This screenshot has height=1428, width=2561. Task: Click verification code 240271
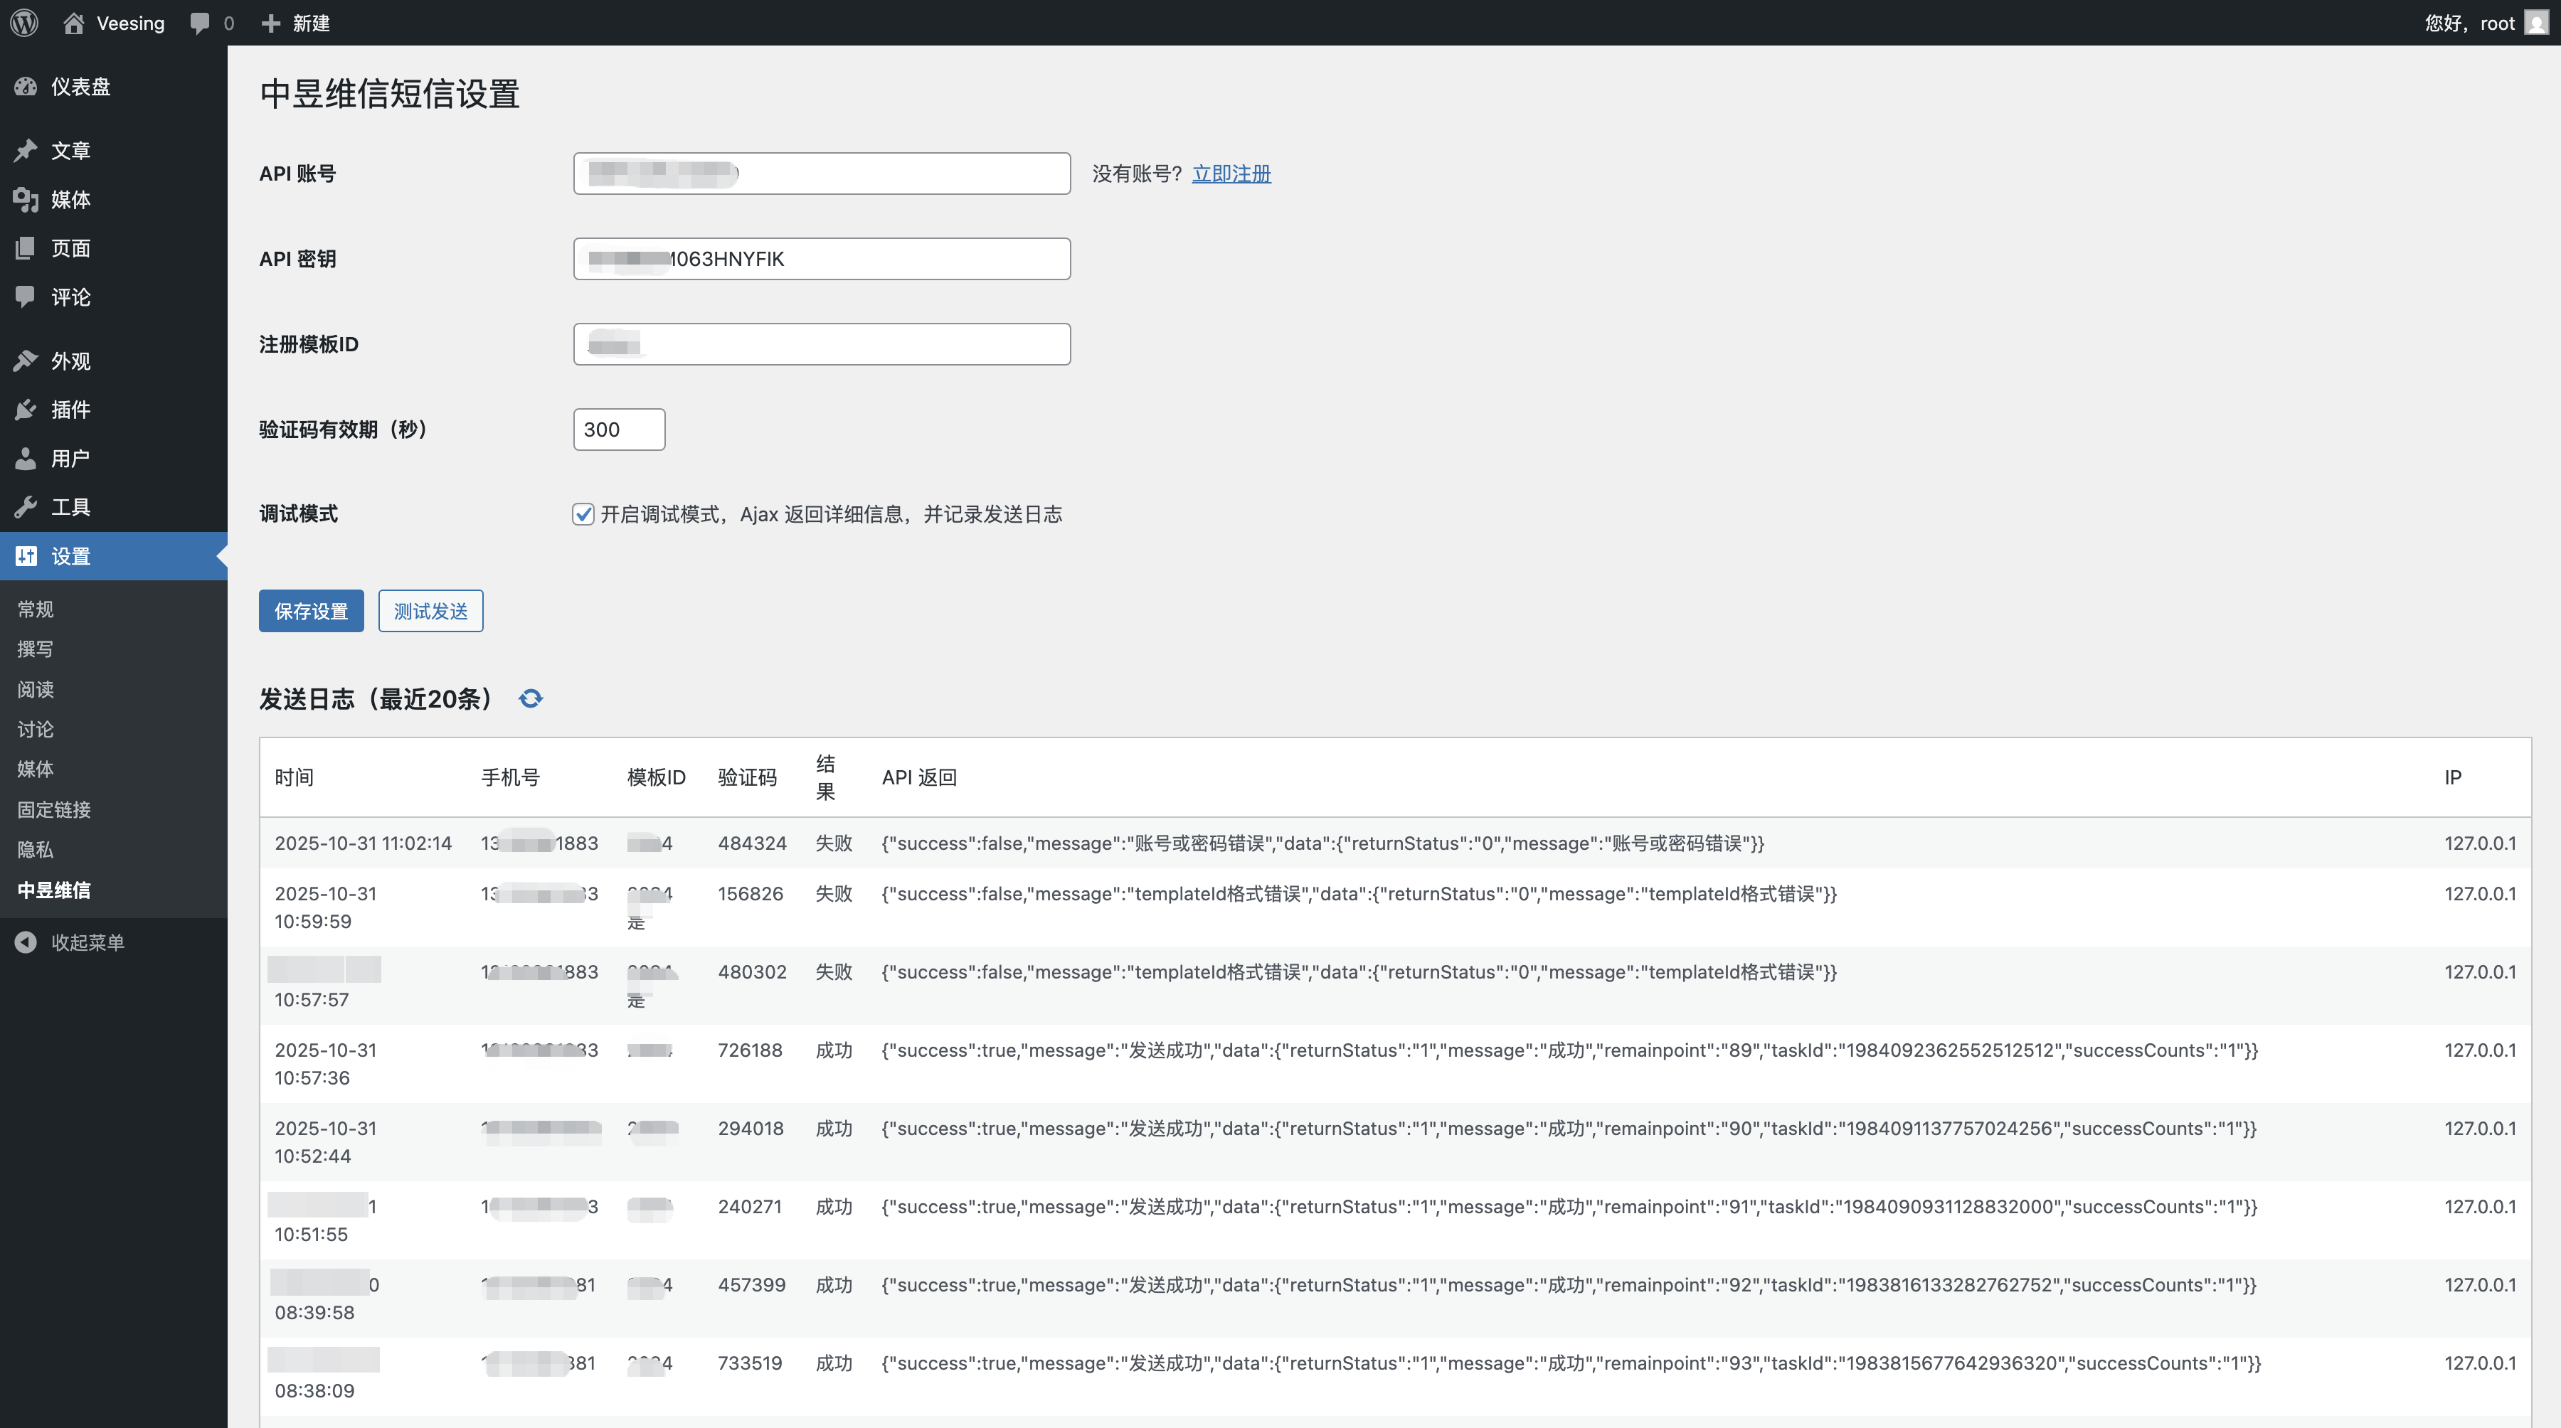click(x=750, y=1208)
